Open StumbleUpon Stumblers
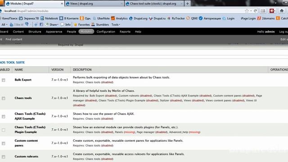 point(100,24)
